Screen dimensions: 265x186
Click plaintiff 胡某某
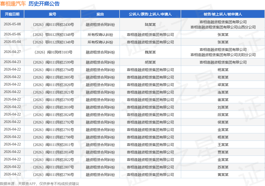click(x=150, y=63)
